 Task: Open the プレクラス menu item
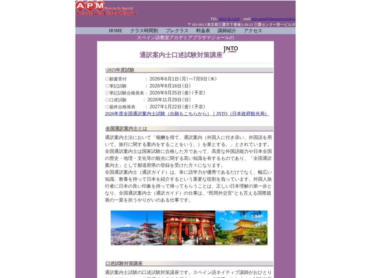tap(177, 31)
